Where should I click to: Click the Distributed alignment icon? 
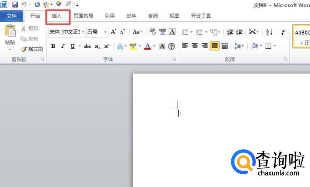click(224, 46)
